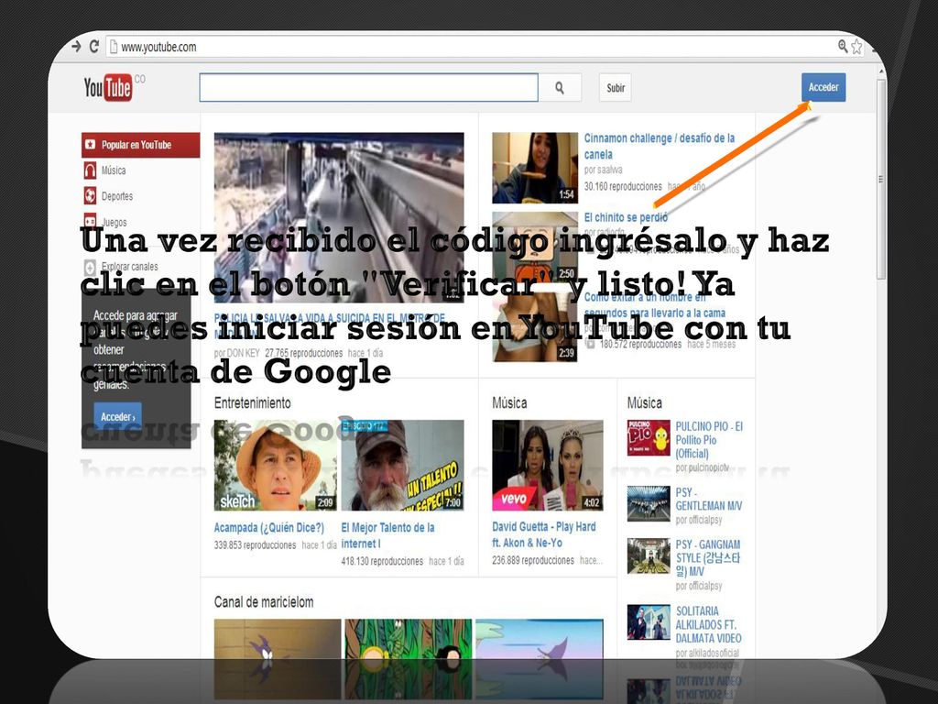Open PSY - GANGNAM STYLE title link
The width and height of the screenshot is (938, 704).
tap(708, 558)
